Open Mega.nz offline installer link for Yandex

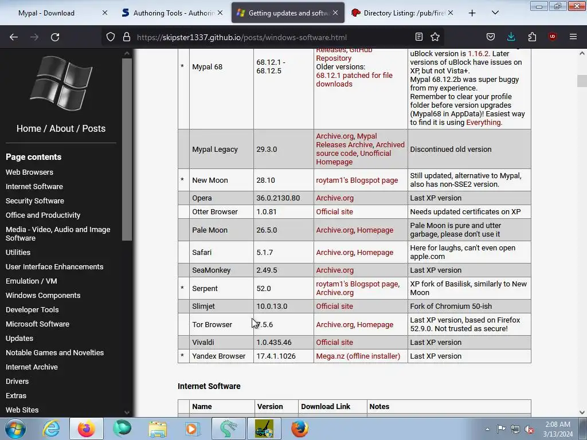(x=358, y=356)
